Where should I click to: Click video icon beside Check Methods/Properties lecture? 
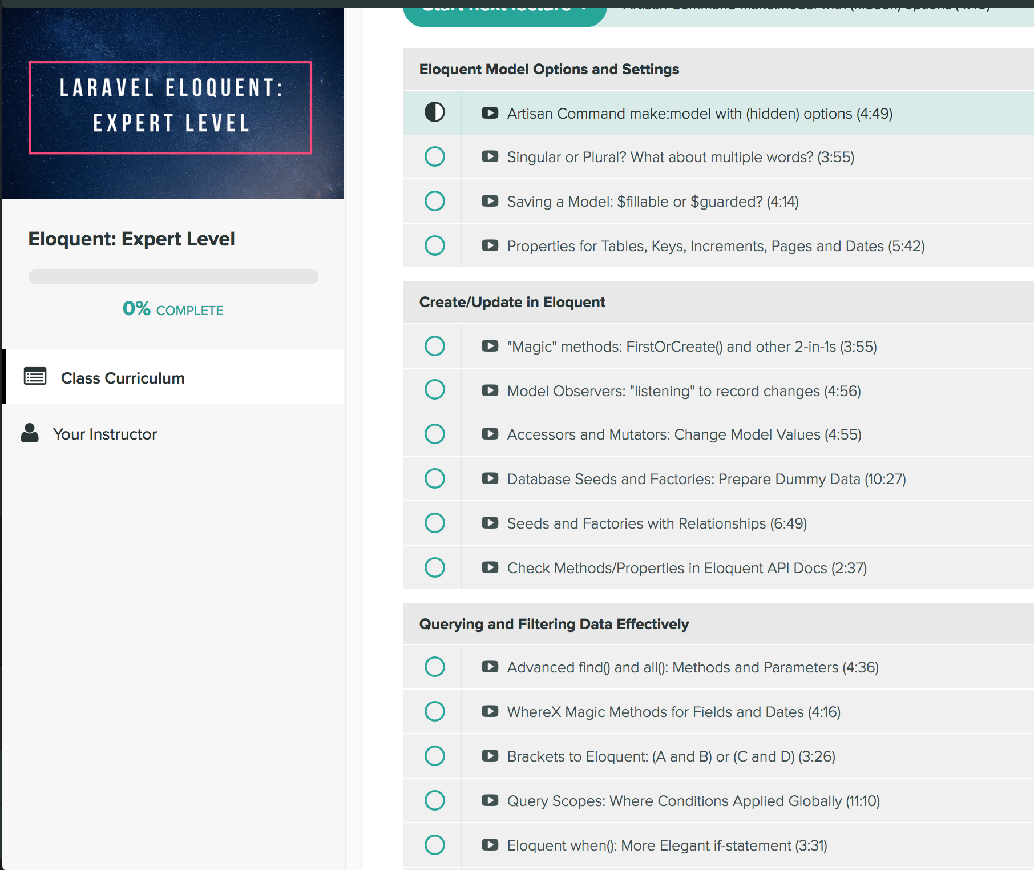(x=490, y=567)
